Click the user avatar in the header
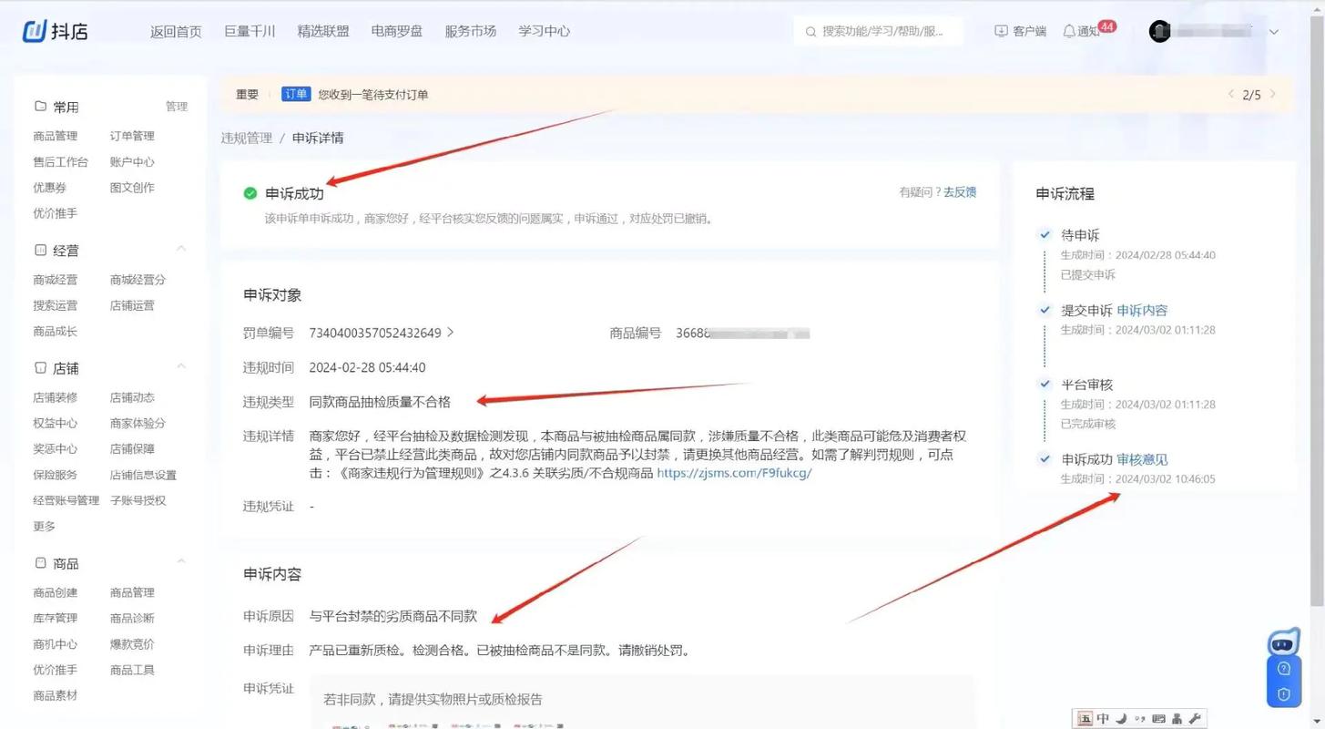This screenshot has height=729, width=1325. pyautogui.click(x=1159, y=31)
